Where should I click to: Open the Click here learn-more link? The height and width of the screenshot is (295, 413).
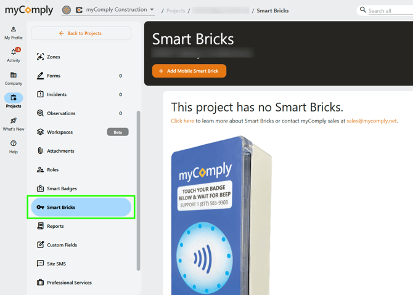(182, 121)
